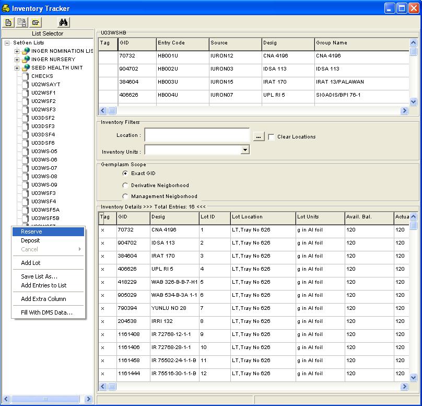
Task: Toggle tag mark for IDSA 113 inventory row
Action: [102, 243]
